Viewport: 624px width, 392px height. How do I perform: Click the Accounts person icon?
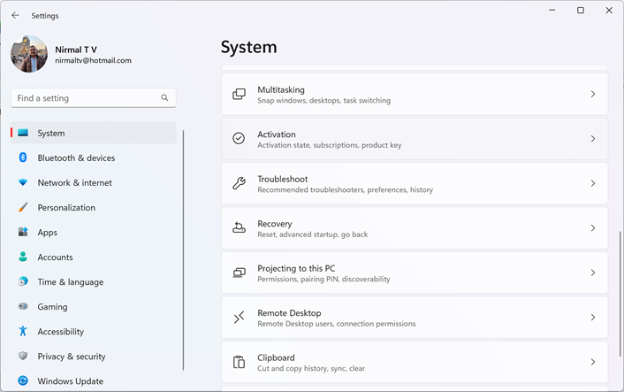pos(23,257)
